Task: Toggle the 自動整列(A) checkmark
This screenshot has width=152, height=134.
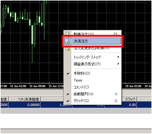Action: coord(68,94)
